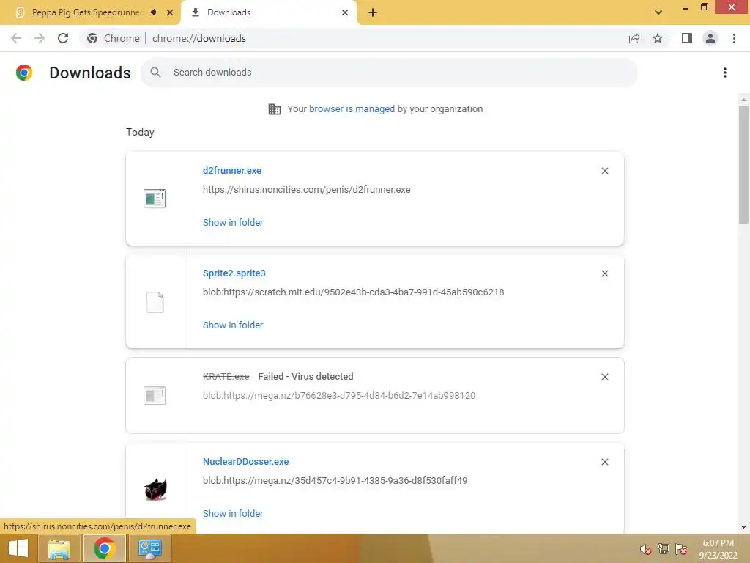Close the Peppa Pig Gets Speedrunned tab
Image resolution: width=750 pixels, height=563 pixels.
point(170,12)
